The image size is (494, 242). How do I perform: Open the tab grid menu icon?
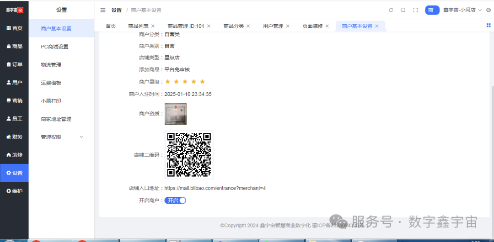coord(489,26)
